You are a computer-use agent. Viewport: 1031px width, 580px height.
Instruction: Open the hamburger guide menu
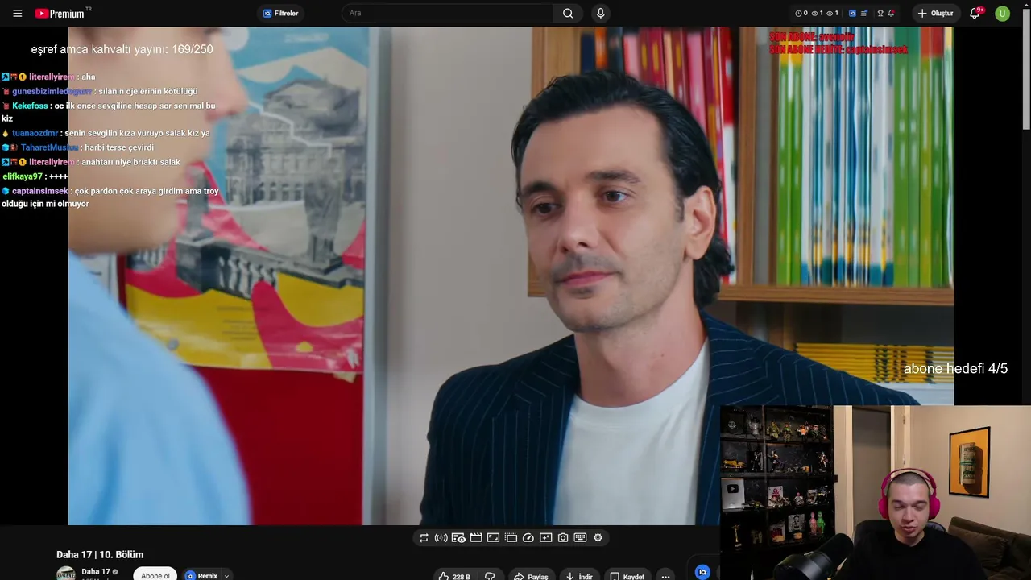click(17, 14)
